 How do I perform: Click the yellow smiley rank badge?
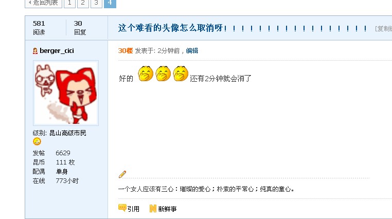(x=37, y=141)
